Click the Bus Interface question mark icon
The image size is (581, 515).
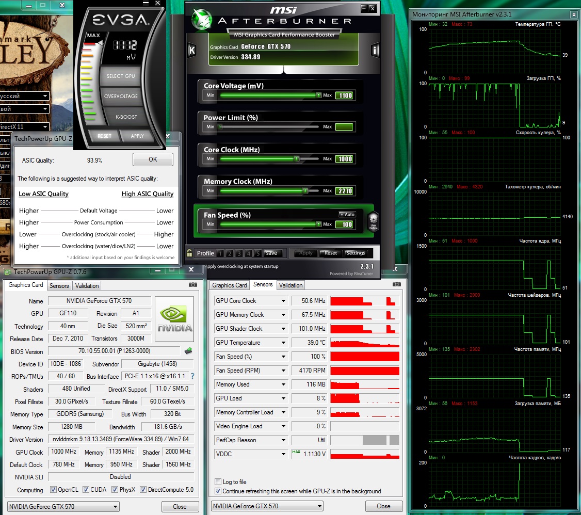tap(192, 376)
